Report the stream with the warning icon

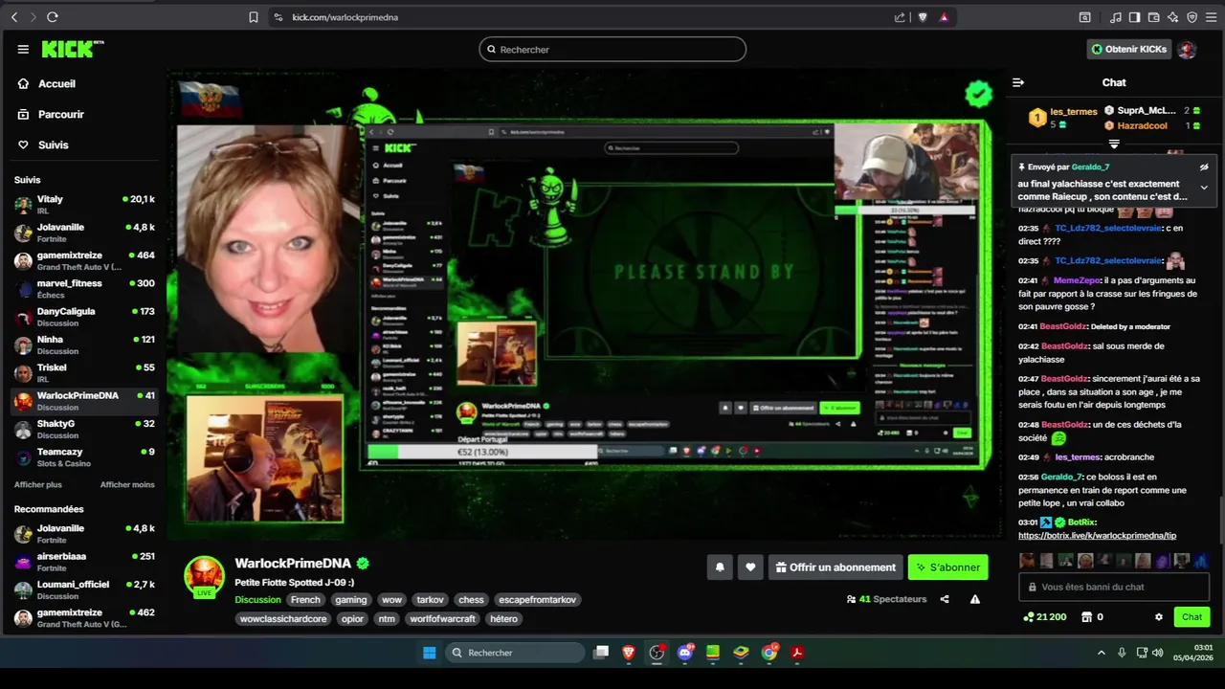coord(974,599)
